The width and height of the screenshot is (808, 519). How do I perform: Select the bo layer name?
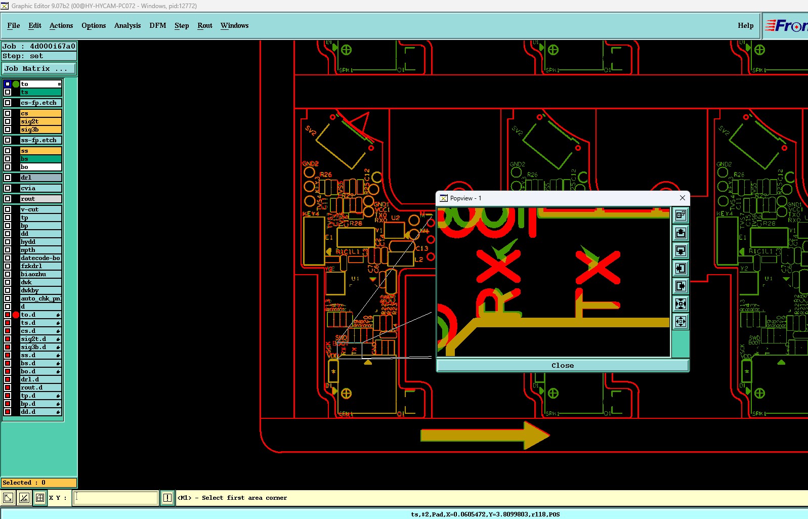pyautogui.click(x=40, y=167)
